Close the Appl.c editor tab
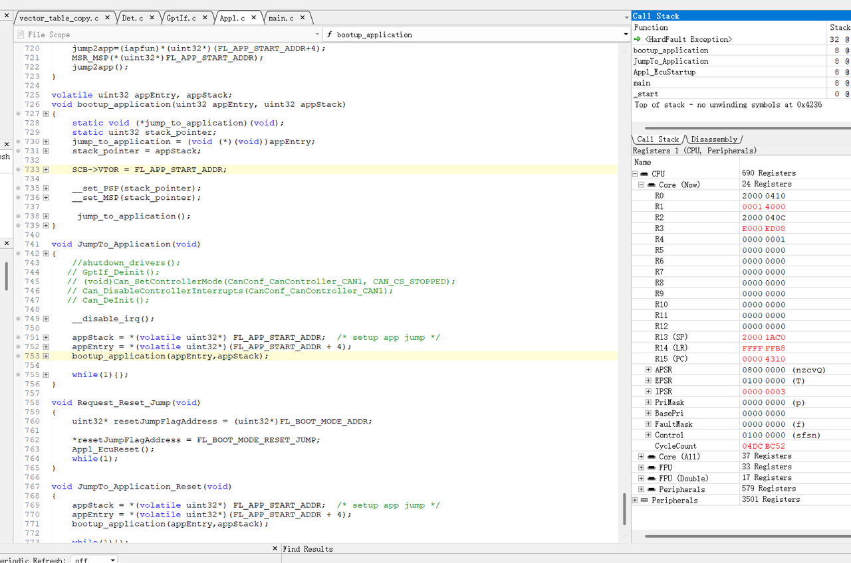This screenshot has height=563, width=851. coord(254,18)
